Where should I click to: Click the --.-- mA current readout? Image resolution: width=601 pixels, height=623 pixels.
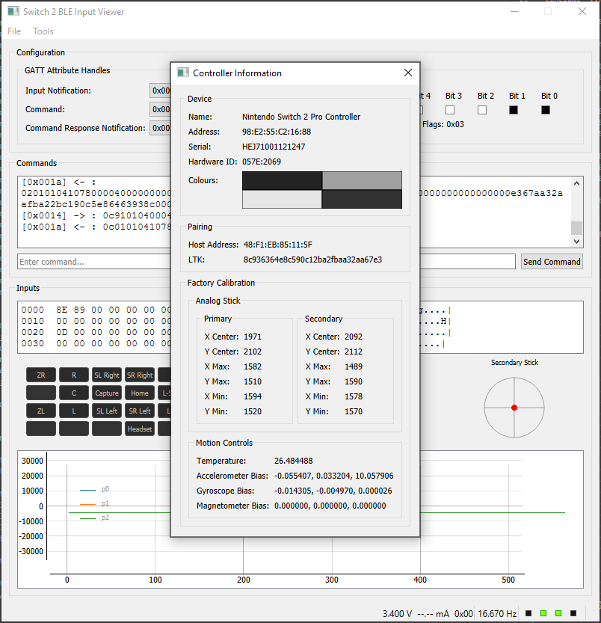tap(434, 613)
